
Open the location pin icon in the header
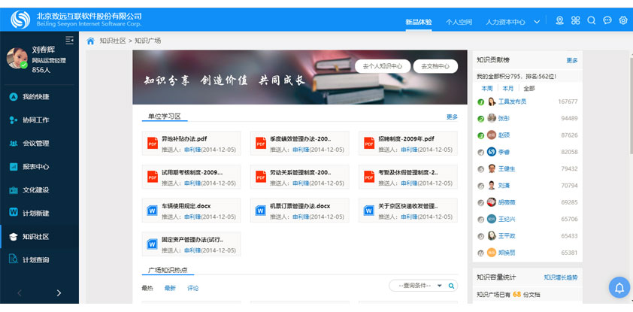559,20
